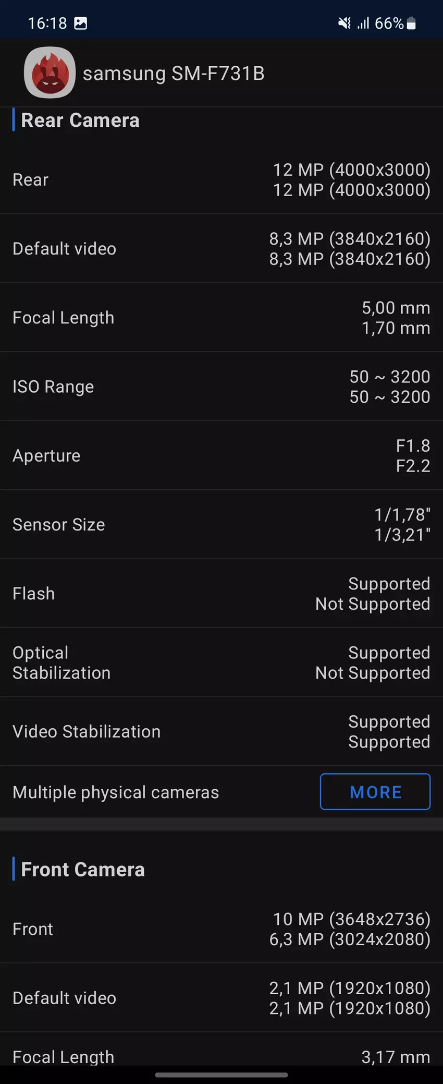Tap the AnTuTu app logo icon

coord(50,73)
